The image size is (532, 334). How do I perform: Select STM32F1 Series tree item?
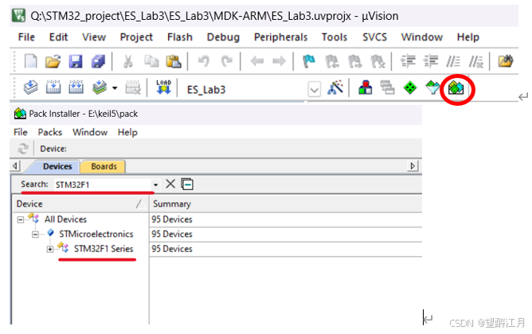coord(104,249)
